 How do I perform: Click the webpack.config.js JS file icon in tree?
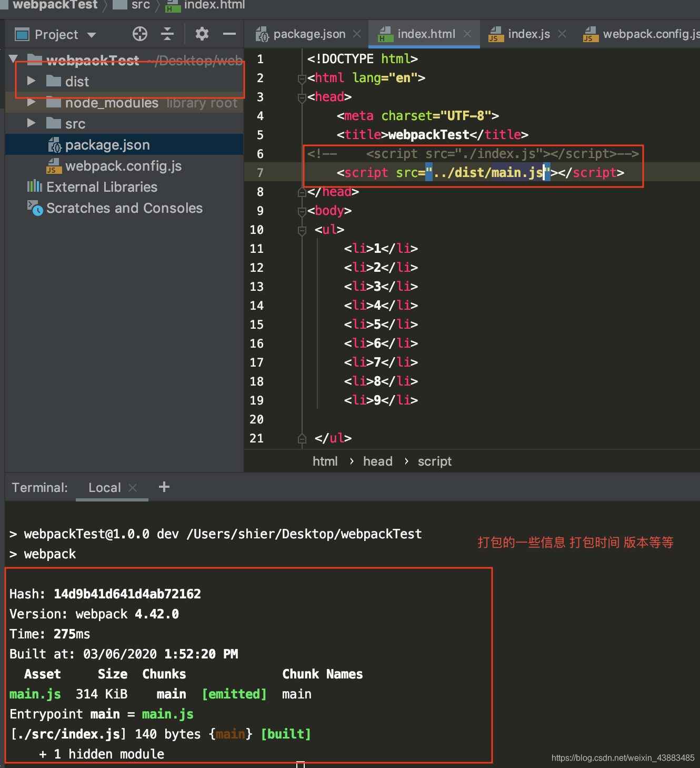click(54, 166)
